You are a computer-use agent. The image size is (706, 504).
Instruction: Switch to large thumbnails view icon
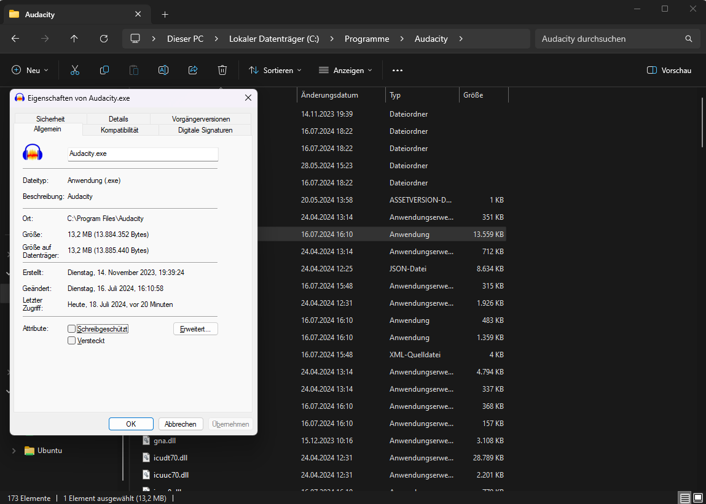pyautogui.click(x=697, y=498)
